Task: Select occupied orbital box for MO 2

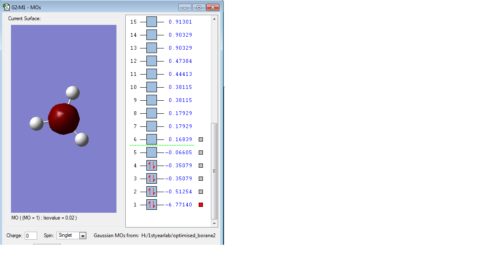Action: 151,191
